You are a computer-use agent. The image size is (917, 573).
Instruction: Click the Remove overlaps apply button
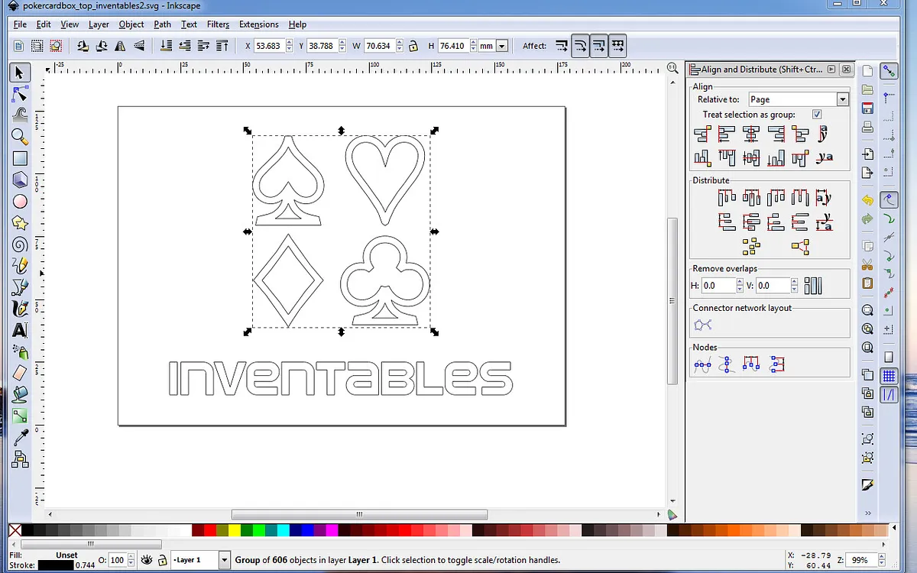(813, 286)
